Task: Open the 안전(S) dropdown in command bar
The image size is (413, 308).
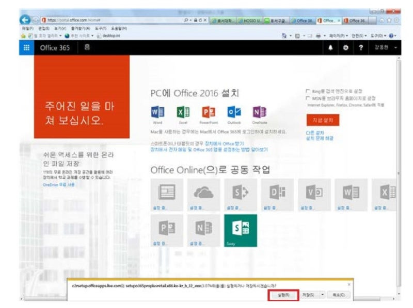Action: [x=359, y=36]
